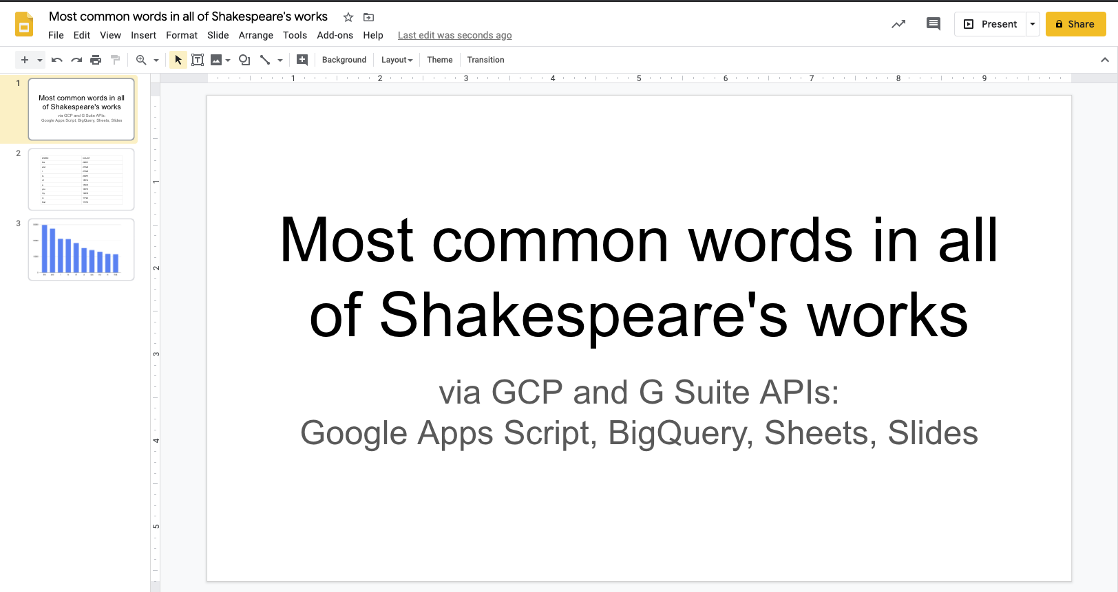Click the subtitle 'via GCP and G Suite APIs'
This screenshot has width=1118, height=592.
[639, 392]
